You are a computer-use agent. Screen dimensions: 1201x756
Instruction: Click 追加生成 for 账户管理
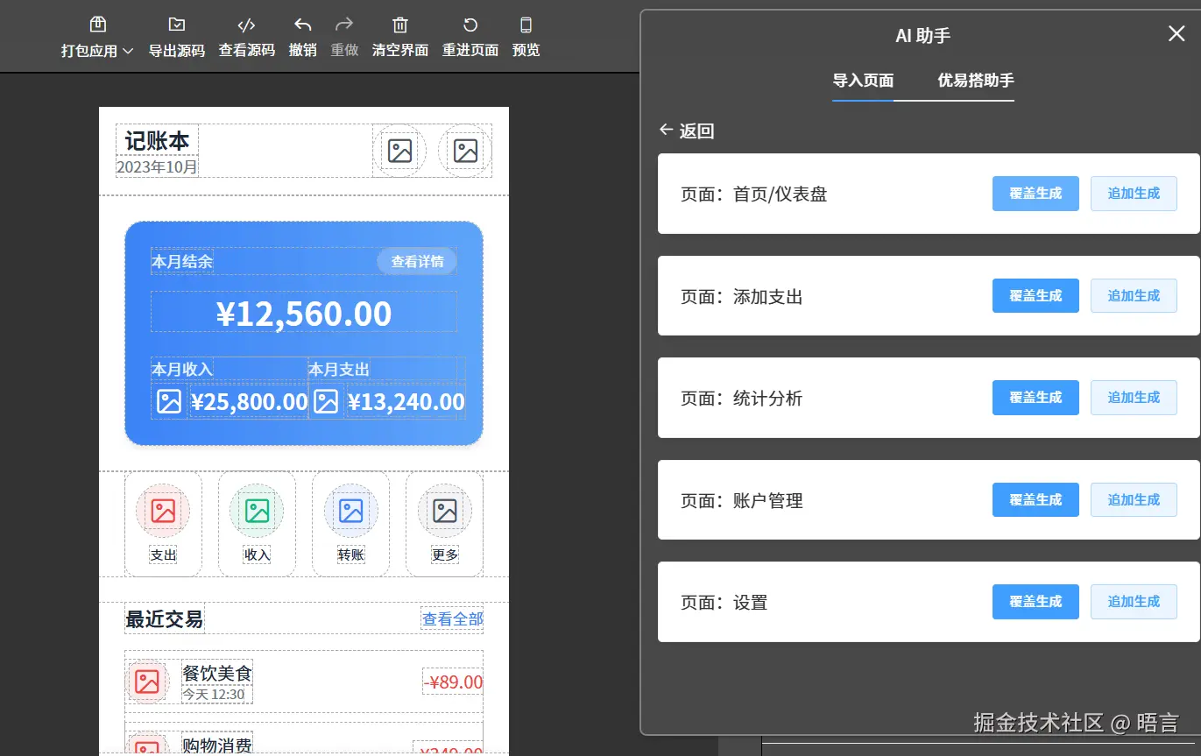point(1134,500)
